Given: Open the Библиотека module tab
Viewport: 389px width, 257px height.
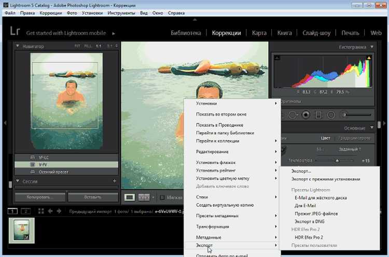Looking at the screenshot, I should coord(186,33).
